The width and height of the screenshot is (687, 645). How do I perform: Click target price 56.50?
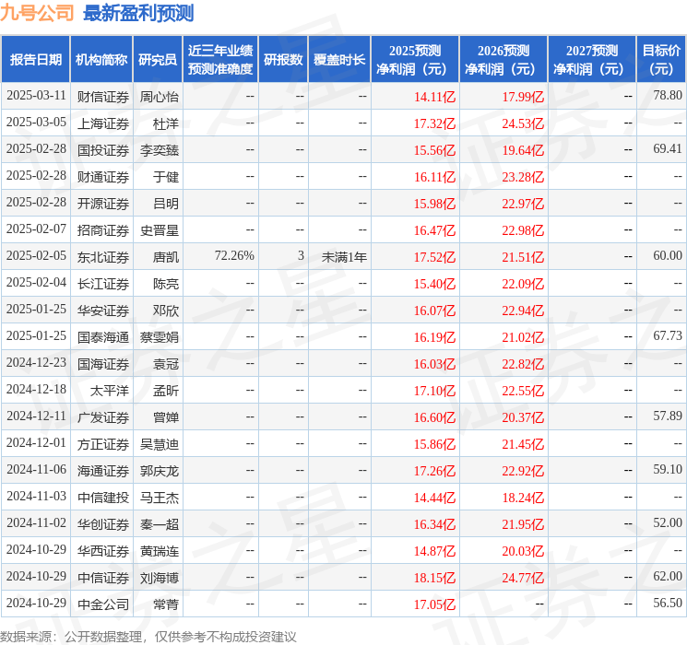tap(668, 603)
